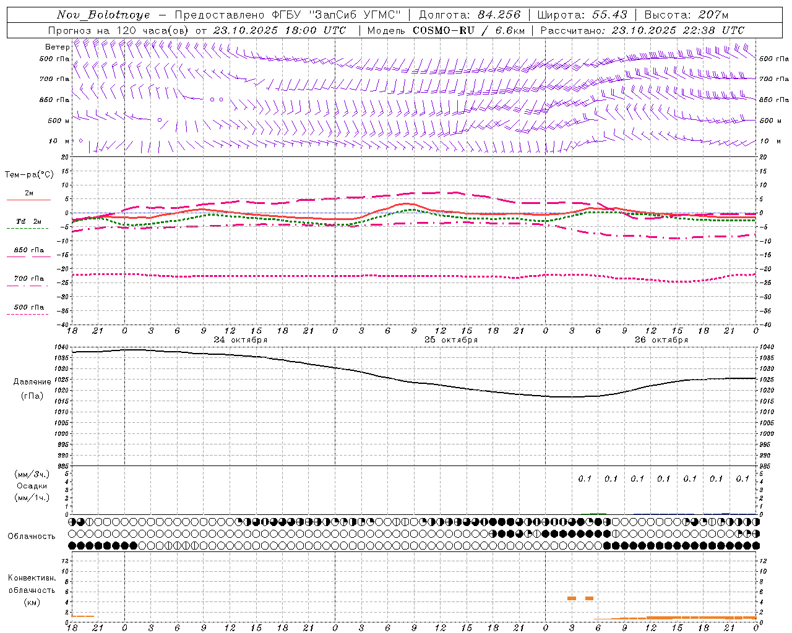The height and width of the screenshot is (633, 792).
Task: Click the green precipitation bar on 26 октября
Action: pyautogui.click(x=598, y=513)
